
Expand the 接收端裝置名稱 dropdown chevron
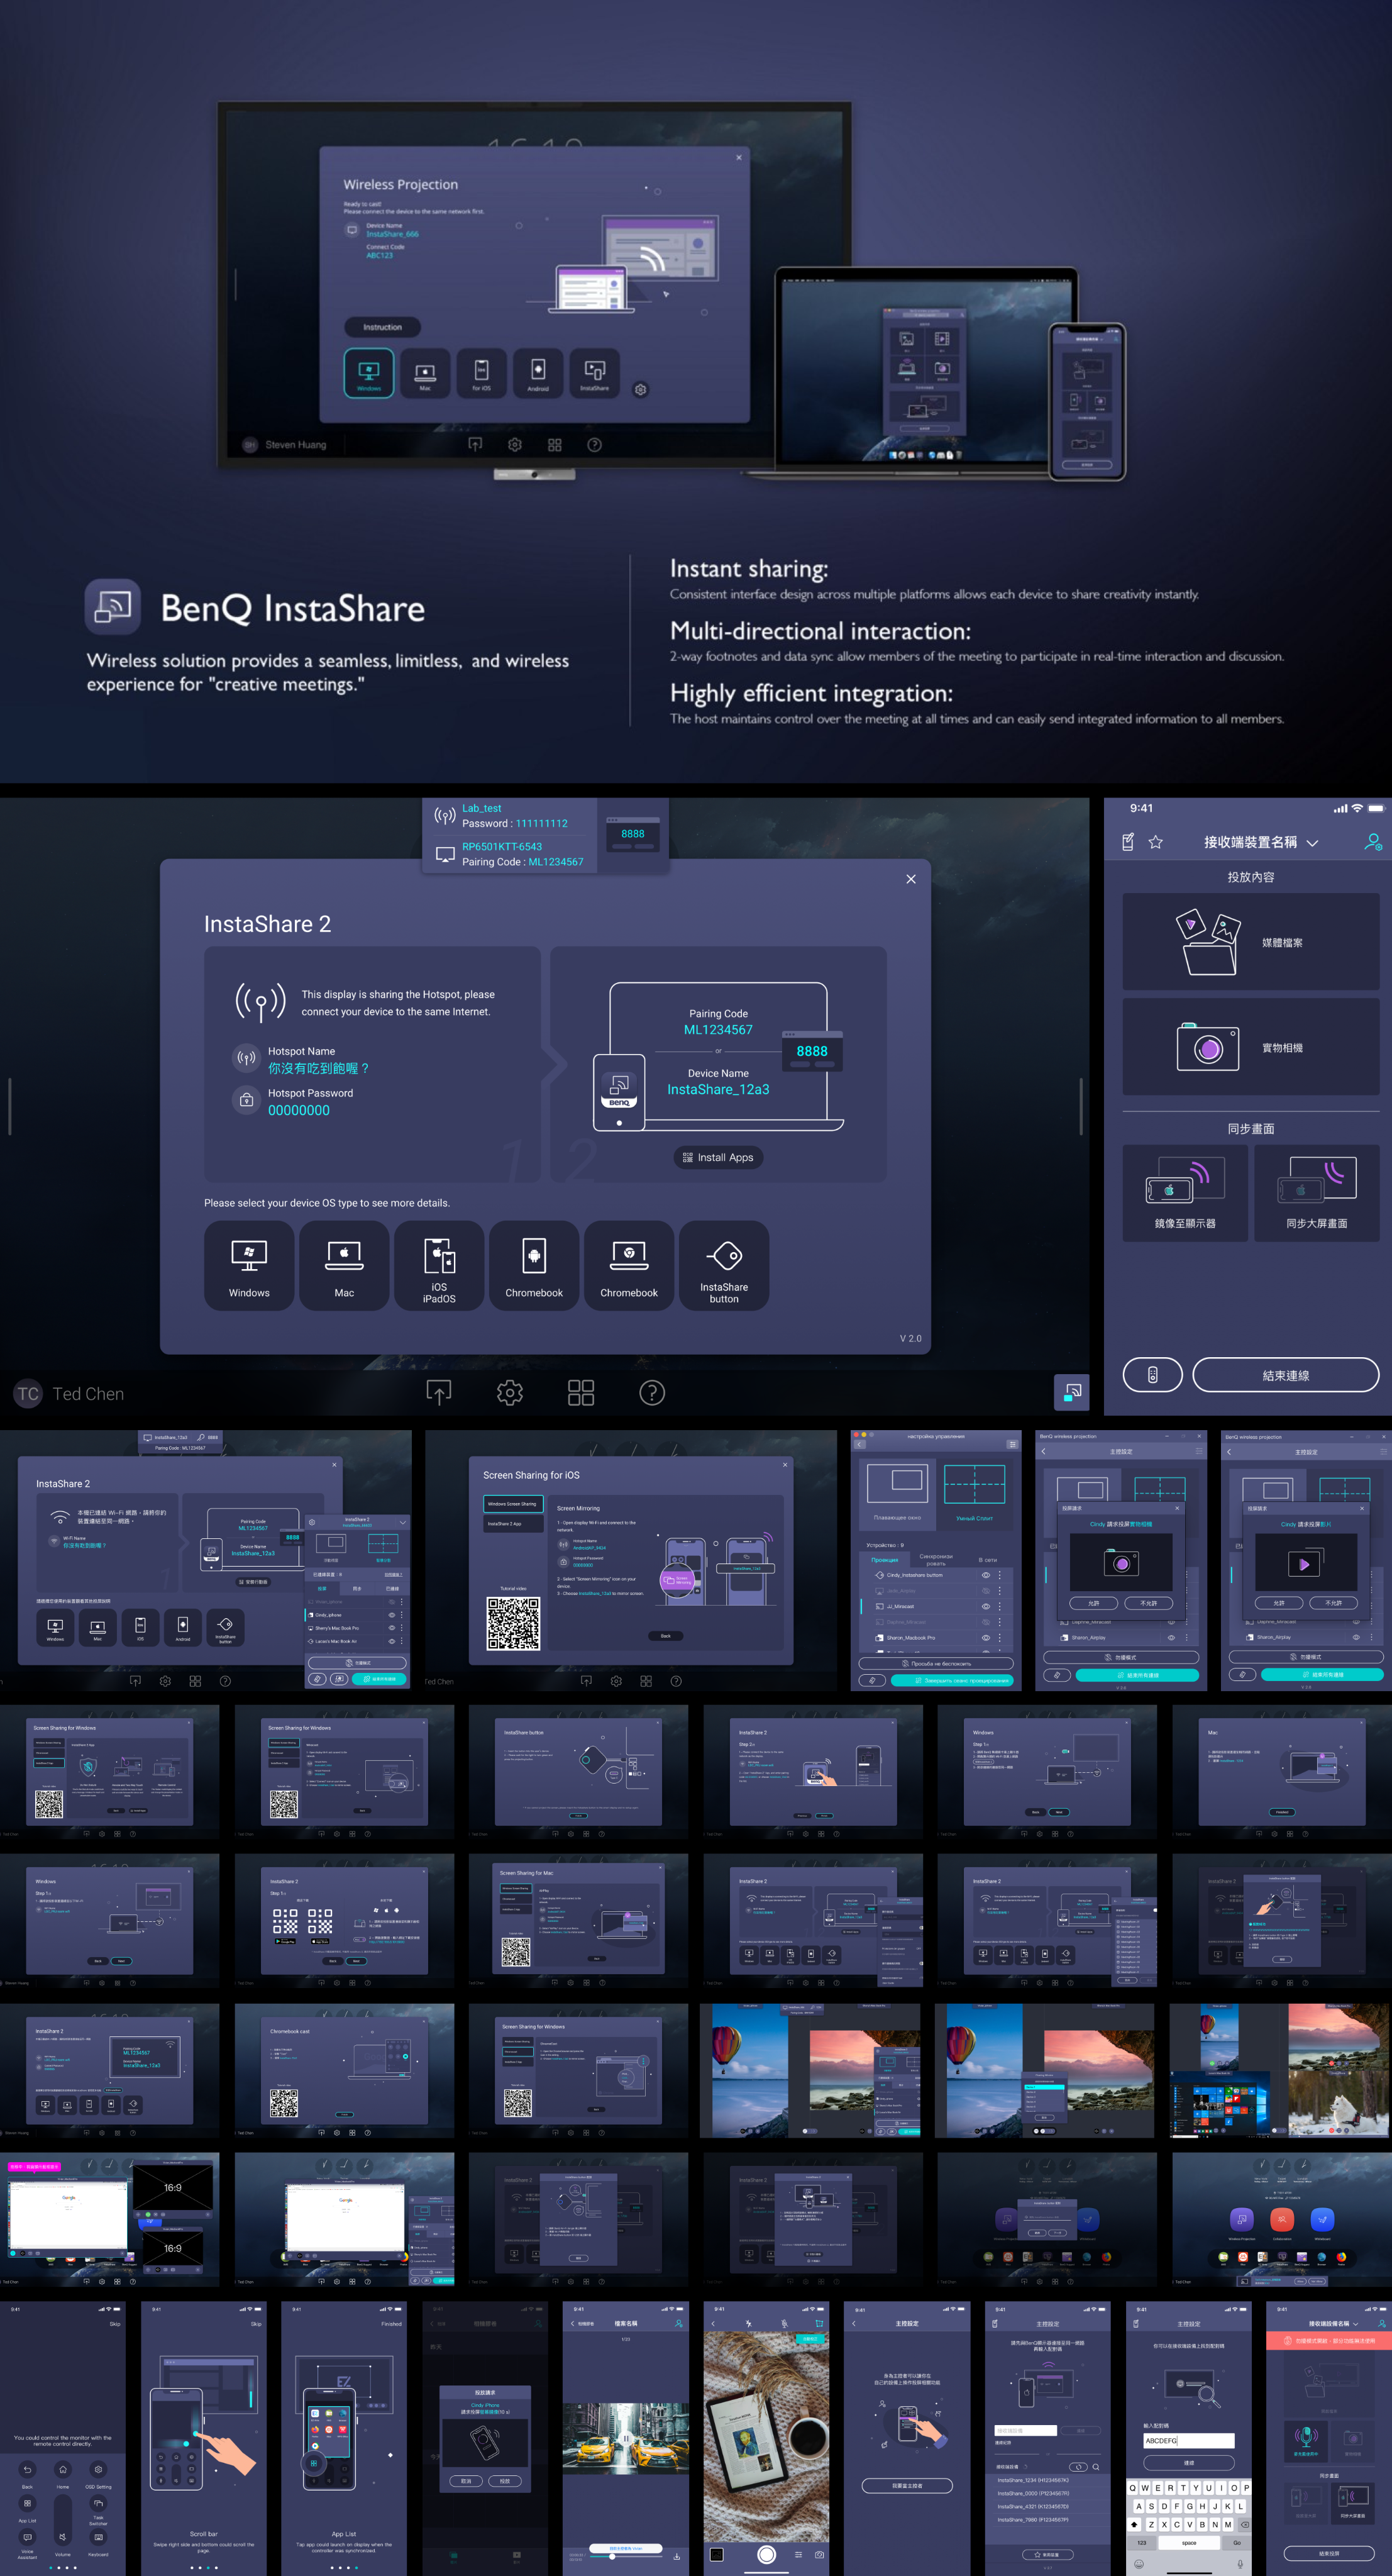click(x=1313, y=843)
